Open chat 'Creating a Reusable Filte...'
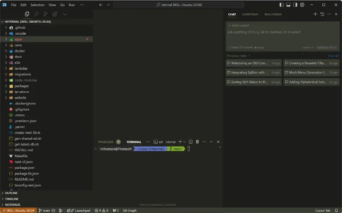The height and width of the screenshot is (213, 342). point(312,63)
